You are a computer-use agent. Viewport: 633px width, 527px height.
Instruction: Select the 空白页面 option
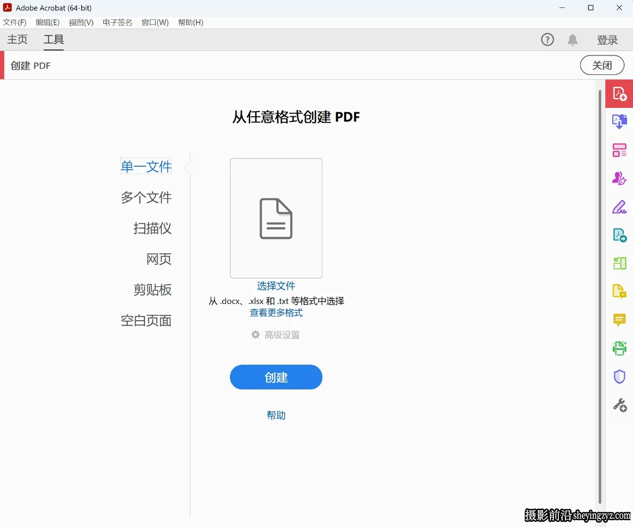pyautogui.click(x=146, y=320)
